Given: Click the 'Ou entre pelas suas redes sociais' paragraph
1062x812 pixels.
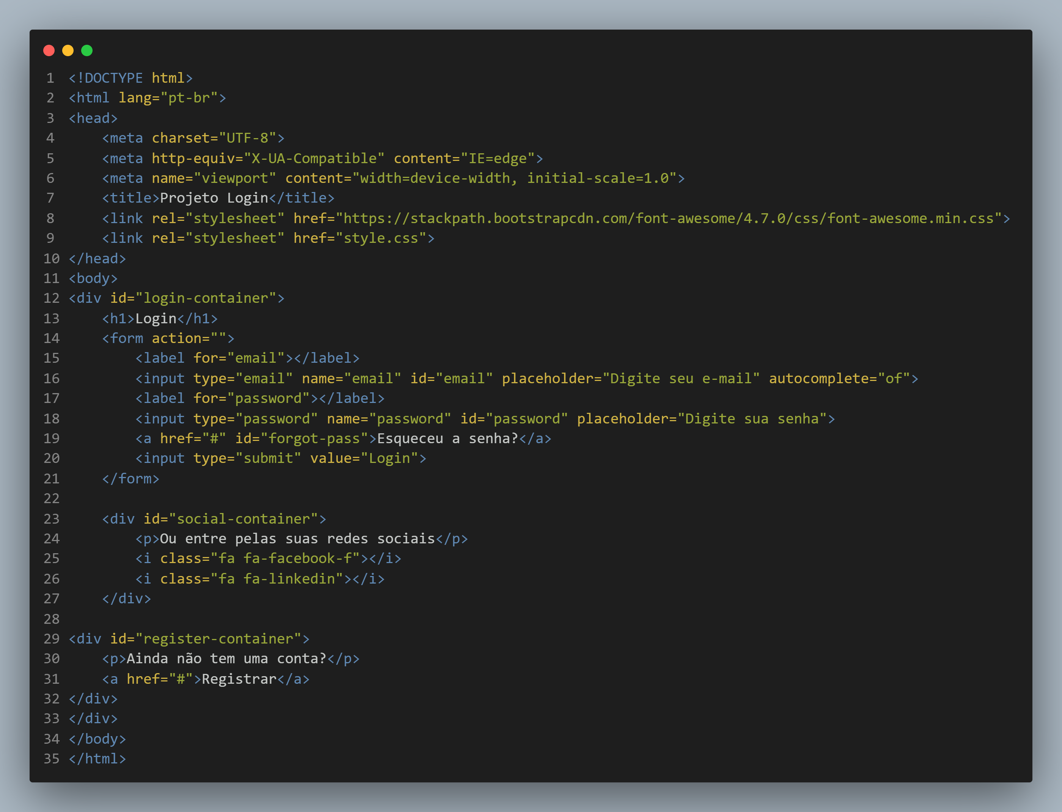Looking at the screenshot, I should (x=297, y=538).
